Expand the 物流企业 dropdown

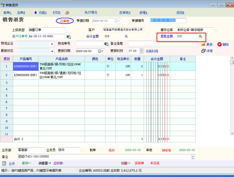point(52,44)
